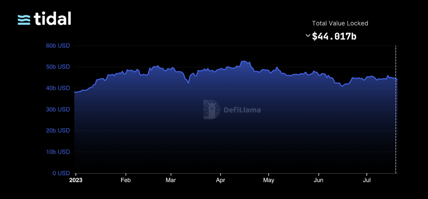Select the Total Value Locked label
The height and width of the screenshot is (199, 428).
pyautogui.click(x=340, y=23)
